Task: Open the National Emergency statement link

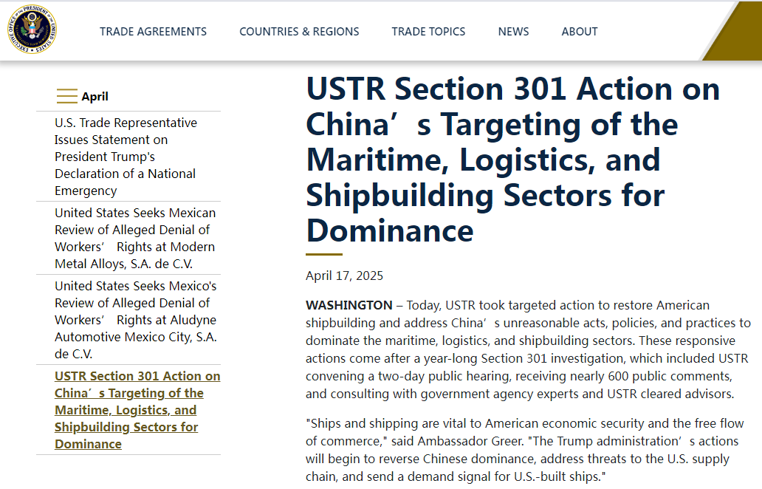Action: pos(126,157)
